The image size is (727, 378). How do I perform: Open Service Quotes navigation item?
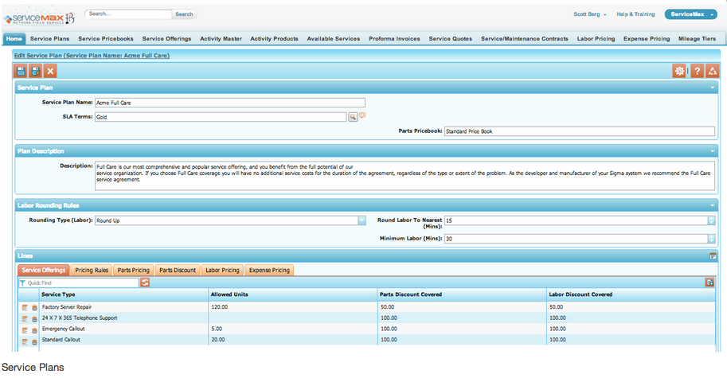coord(451,39)
